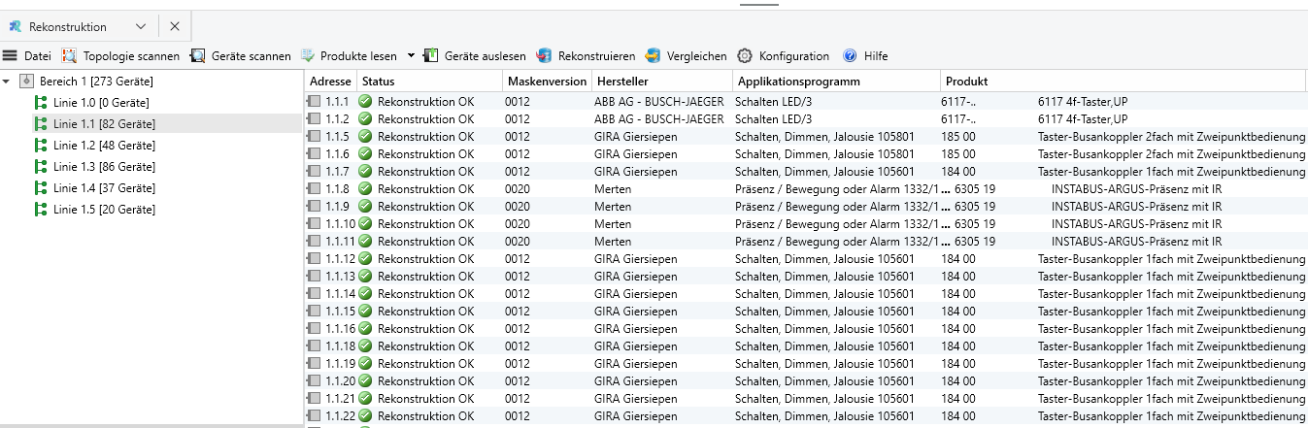The image size is (1308, 428).
Task: Select device address 1.1.21
Action: click(341, 398)
